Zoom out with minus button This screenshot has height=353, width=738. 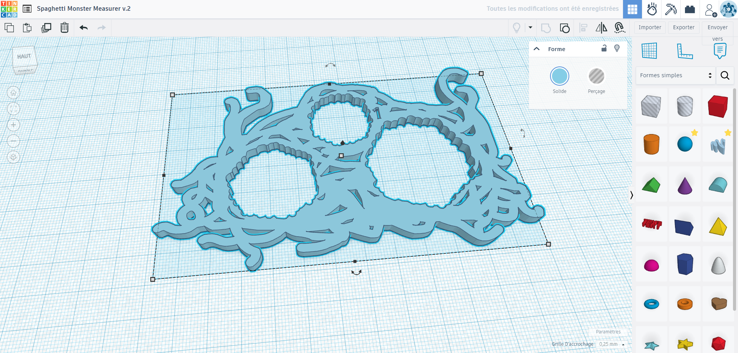pos(13,141)
